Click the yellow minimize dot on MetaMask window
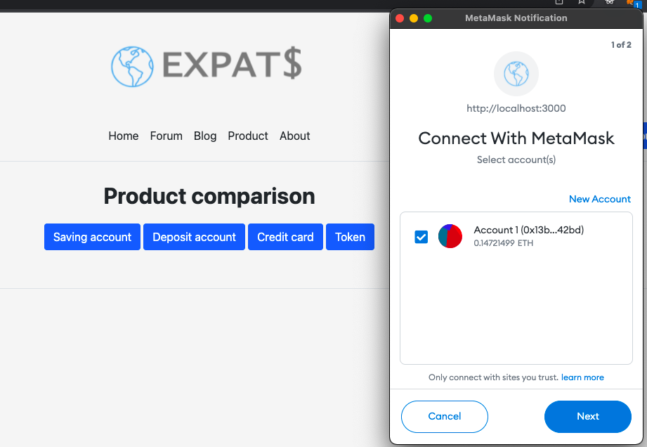647x447 pixels. tap(413, 18)
